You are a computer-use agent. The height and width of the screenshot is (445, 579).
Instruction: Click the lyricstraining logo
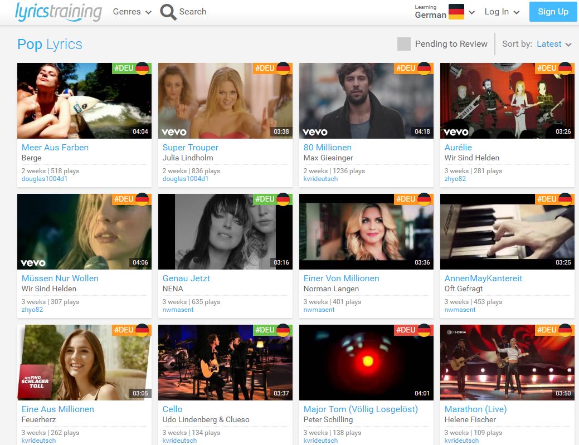click(x=59, y=12)
